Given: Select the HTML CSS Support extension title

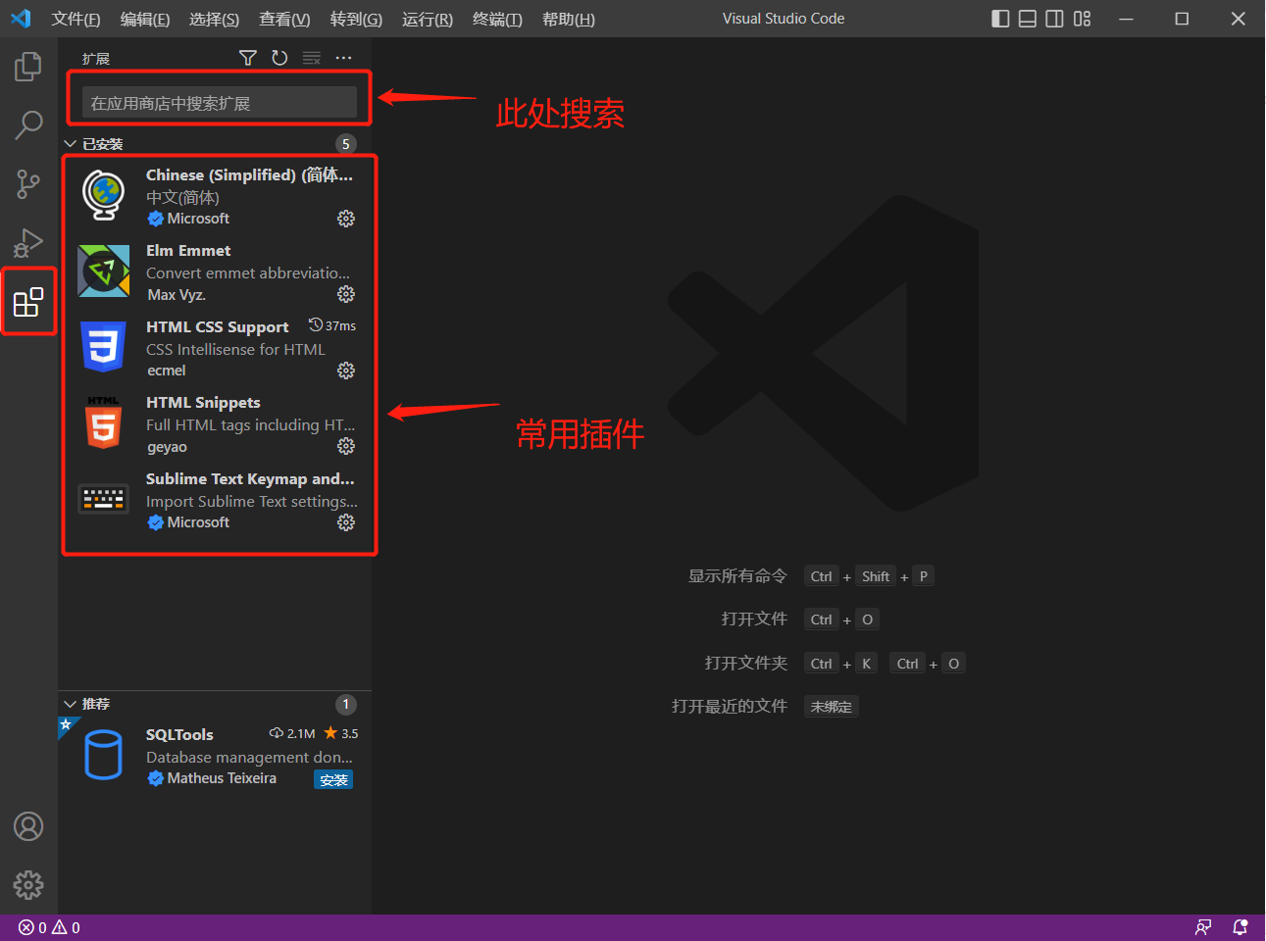Looking at the screenshot, I should [x=218, y=326].
